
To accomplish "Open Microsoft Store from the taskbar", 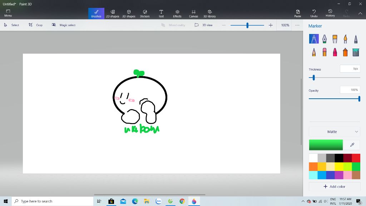I will pos(111,201).
